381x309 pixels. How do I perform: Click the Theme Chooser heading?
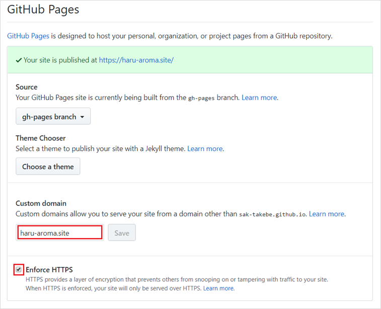(x=41, y=138)
